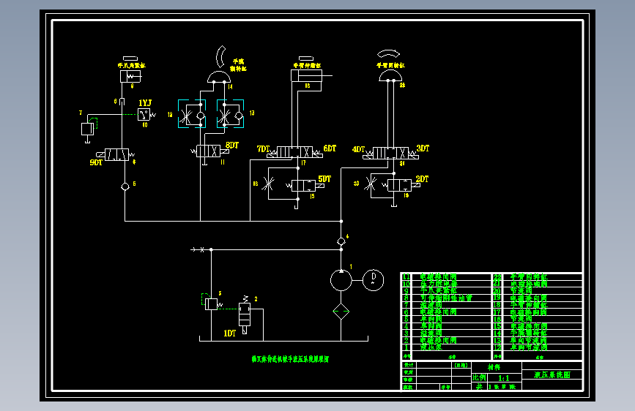Click the pressure relay symbol under 1YJ

[144, 115]
